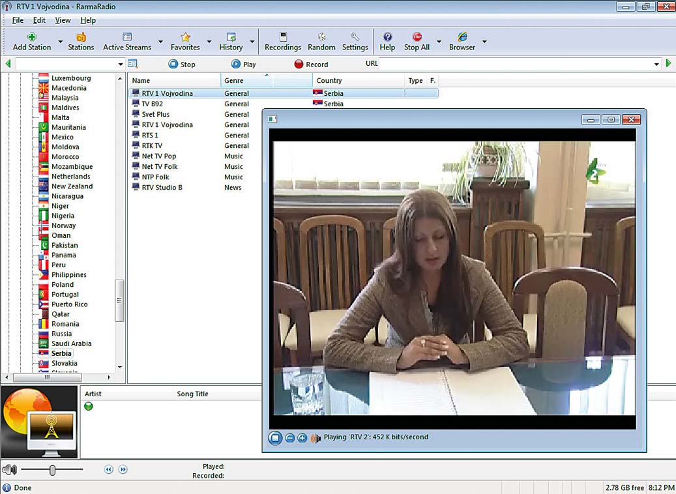Click the green status dot under Artist
This screenshot has width=676, height=494.
89,406
